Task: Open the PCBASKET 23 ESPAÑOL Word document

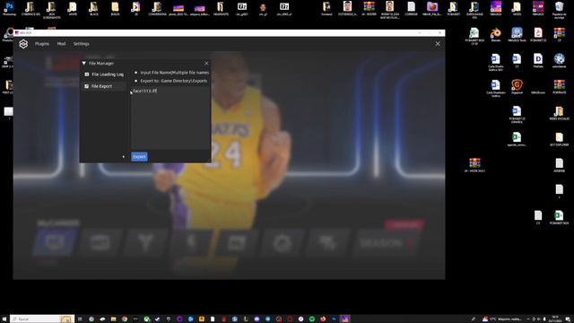Action: pyautogui.click(x=517, y=115)
